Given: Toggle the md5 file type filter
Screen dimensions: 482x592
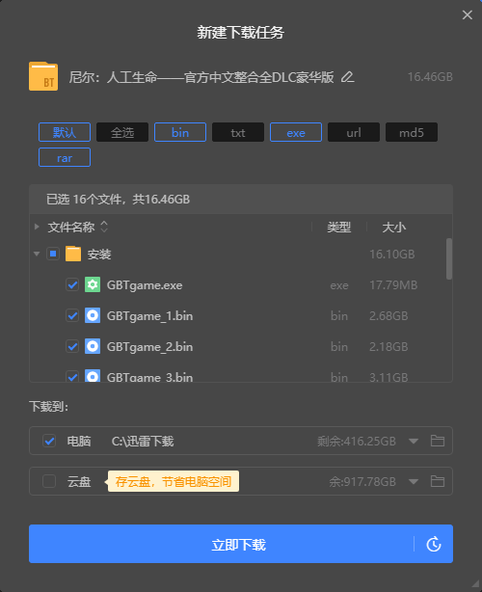Looking at the screenshot, I should click(412, 132).
